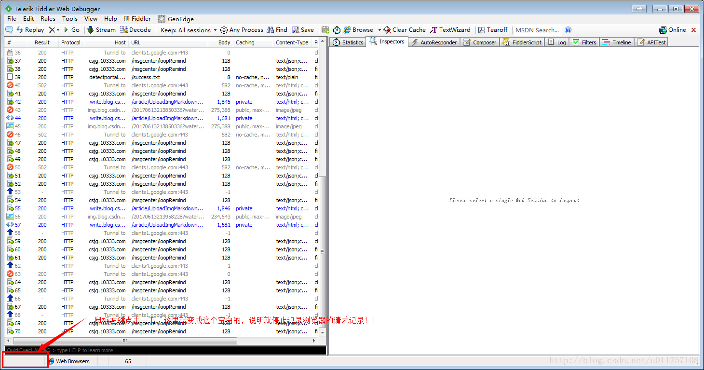Click the QuickExec command box
The image size is (704, 370).
point(165,350)
